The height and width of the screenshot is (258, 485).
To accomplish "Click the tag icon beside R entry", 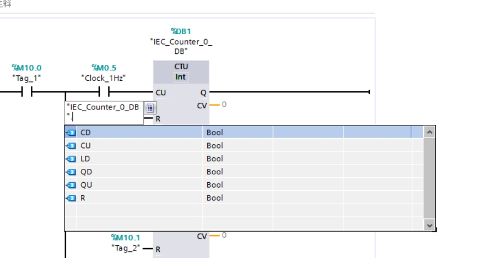I will 70,198.
